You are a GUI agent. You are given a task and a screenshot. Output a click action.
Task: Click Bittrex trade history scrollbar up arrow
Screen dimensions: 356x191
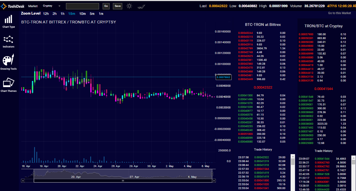pyautogui.click(x=293, y=156)
